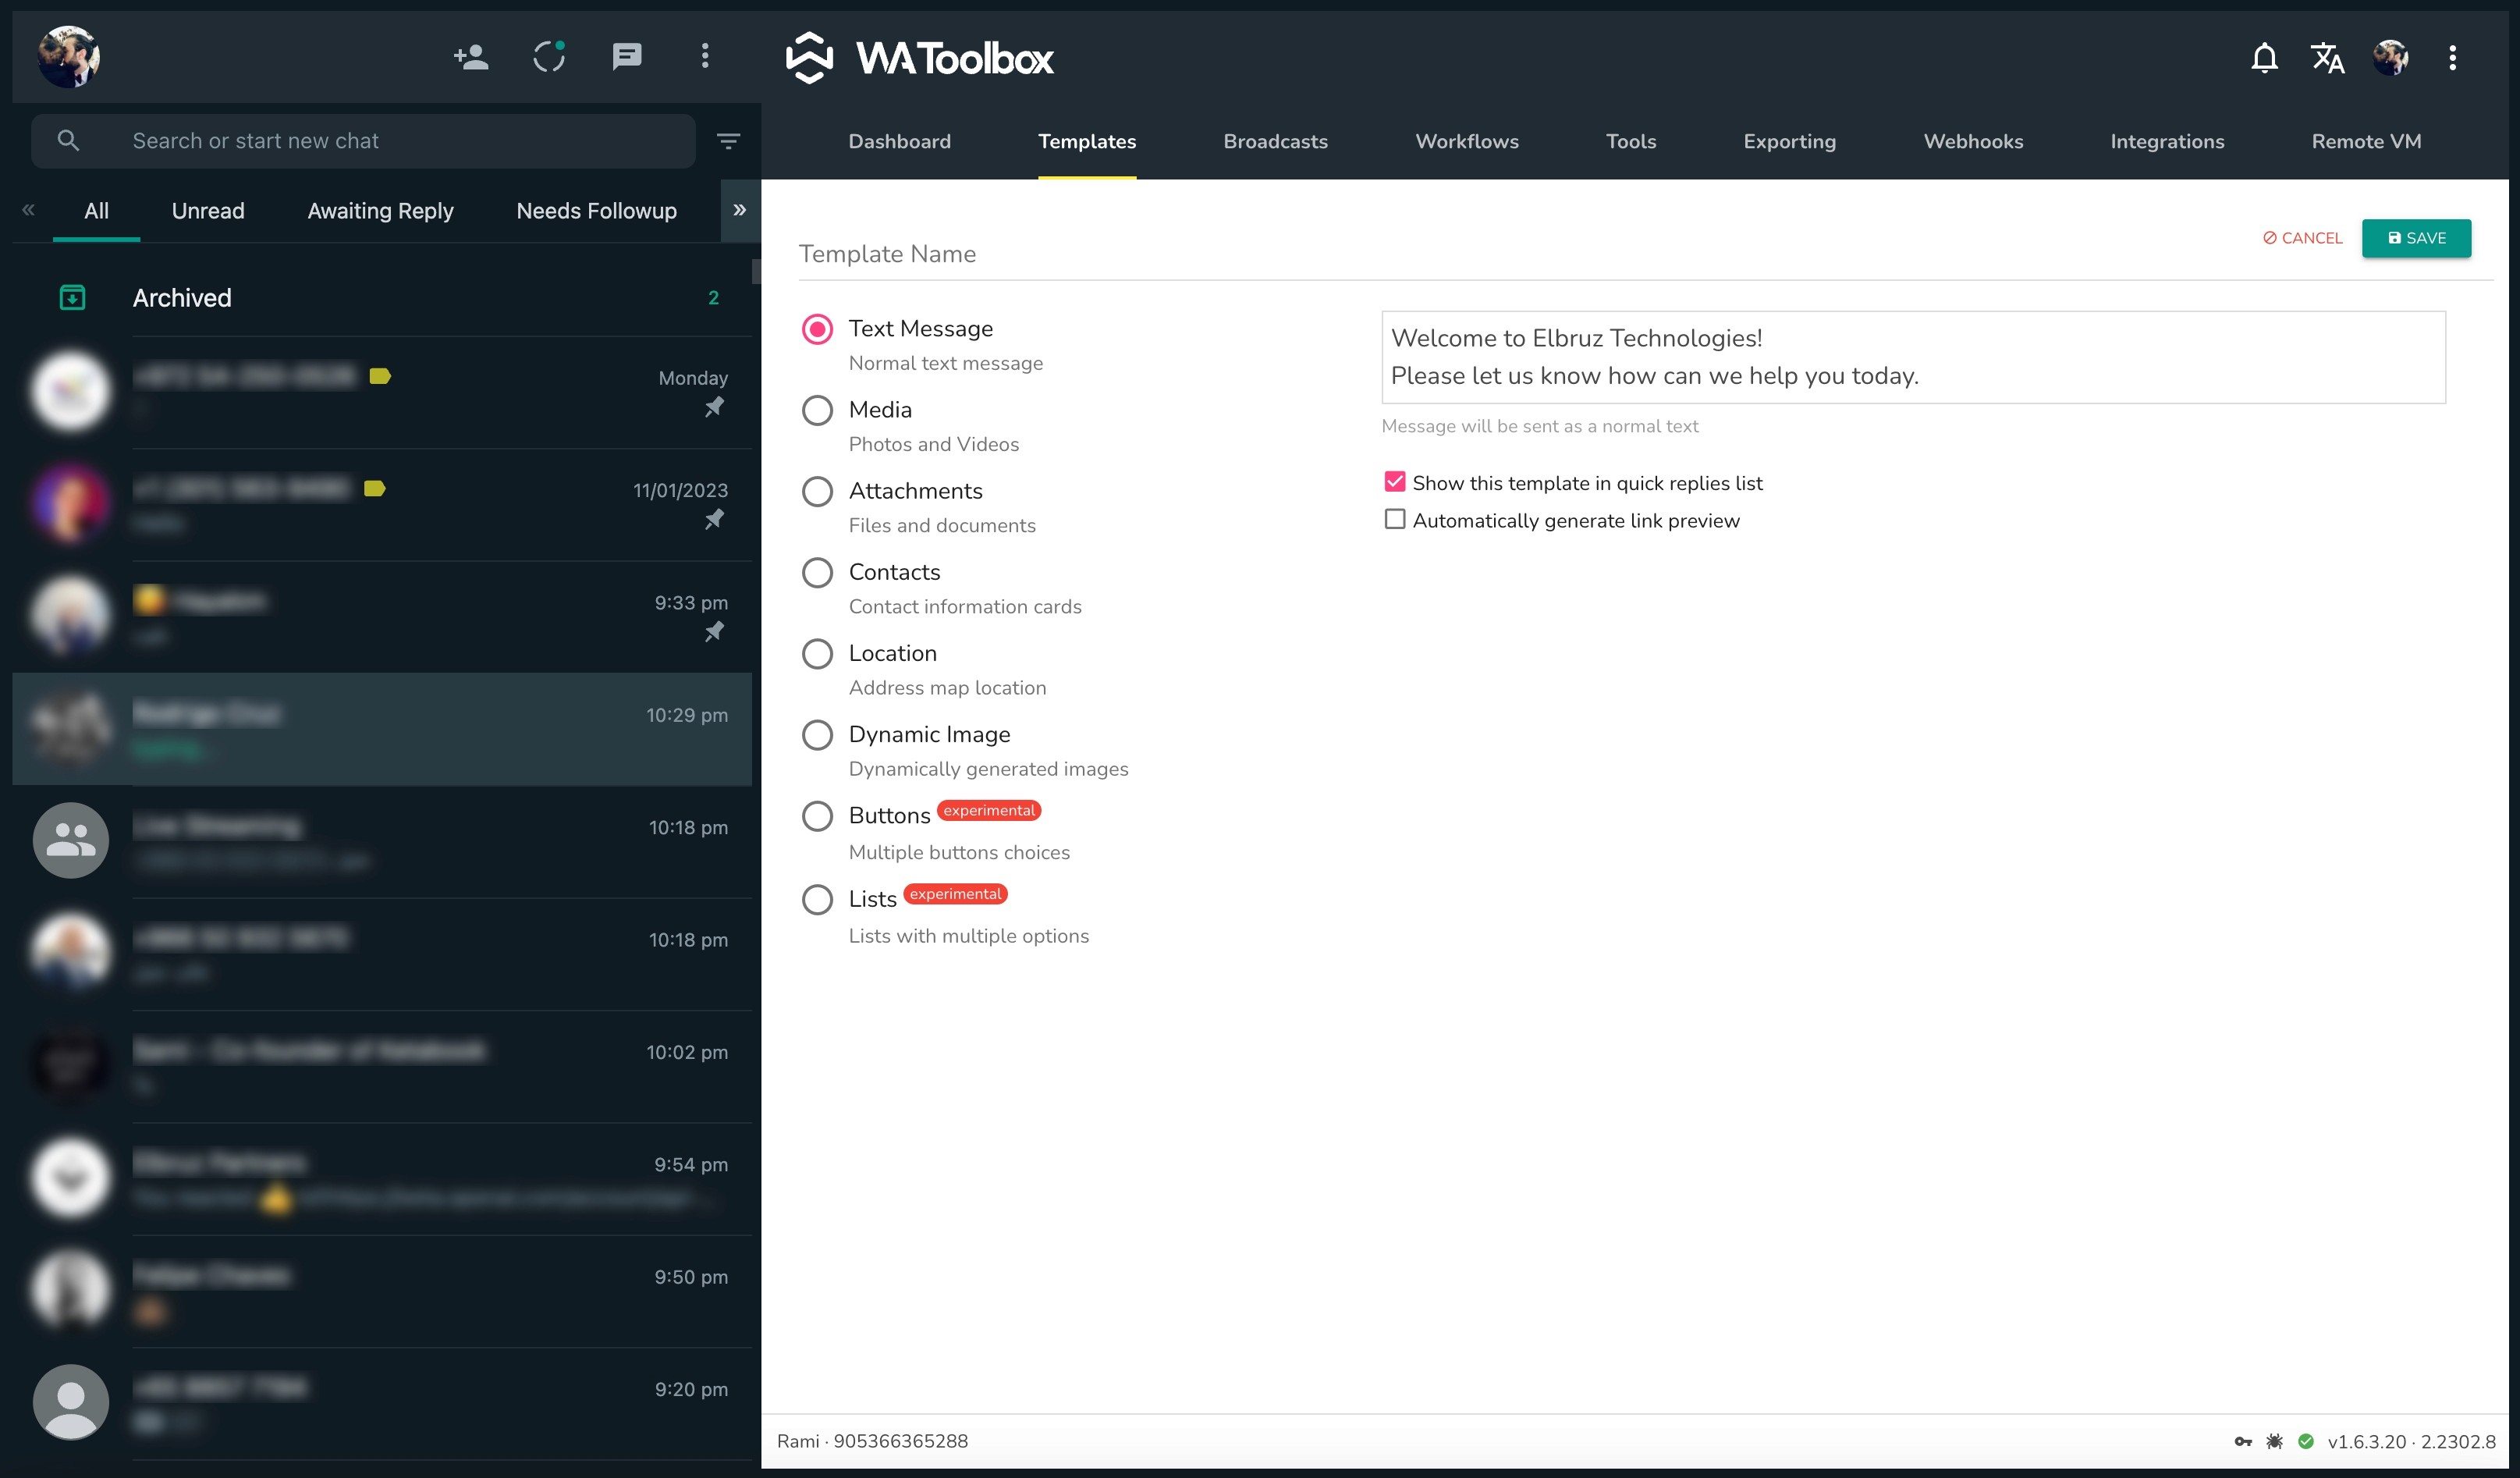The height and width of the screenshot is (1478, 2520).
Task: Click the chat filter icon beside search
Action: (x=728, y=141)
